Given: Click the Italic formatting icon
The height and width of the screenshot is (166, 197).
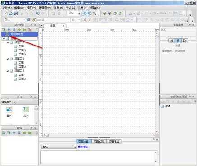Looking at the screenshot, I should (x=90, y=20).
